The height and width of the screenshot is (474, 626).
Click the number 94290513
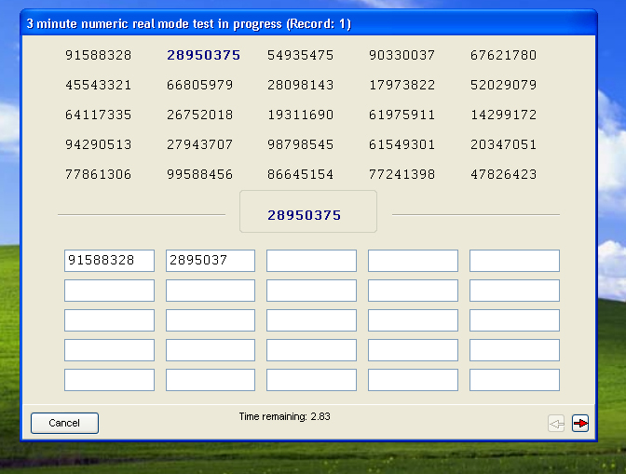[99, 144]
